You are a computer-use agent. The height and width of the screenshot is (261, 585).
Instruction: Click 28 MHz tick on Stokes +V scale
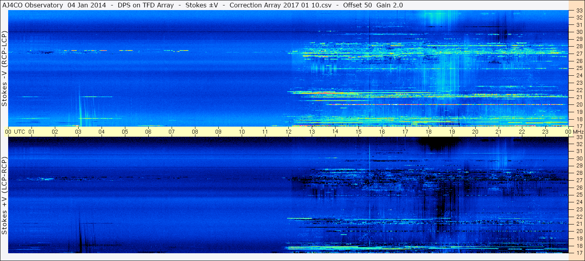(x=579, y=173)
